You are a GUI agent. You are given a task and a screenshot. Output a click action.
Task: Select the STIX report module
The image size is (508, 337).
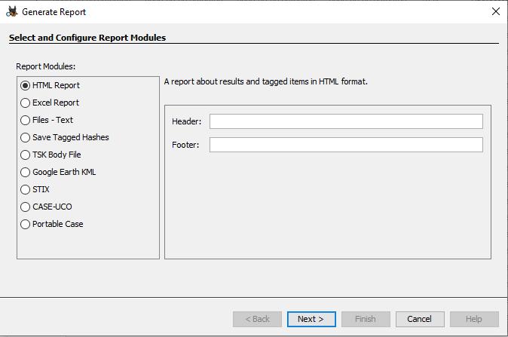pyautogui.click(x=26, y=190)
